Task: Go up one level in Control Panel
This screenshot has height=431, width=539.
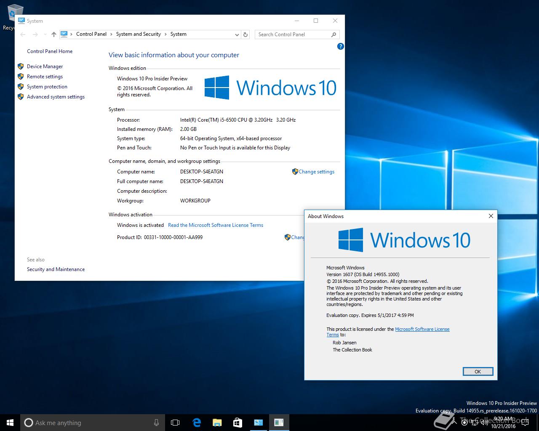Action: 53,35
